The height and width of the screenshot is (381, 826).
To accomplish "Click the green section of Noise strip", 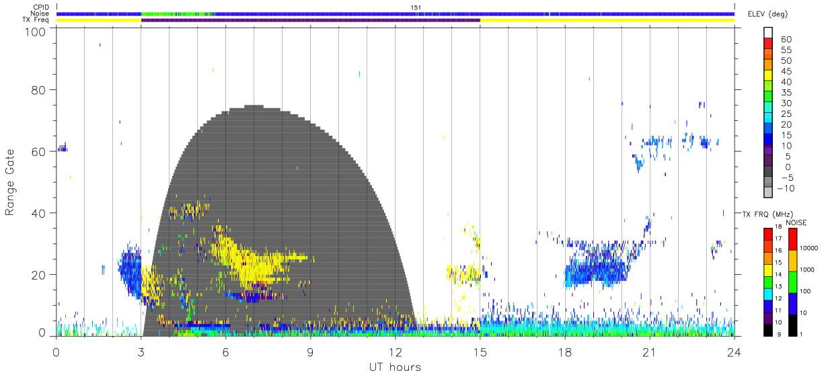I will [175, 13].
